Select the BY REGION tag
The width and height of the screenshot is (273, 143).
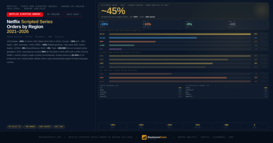[x=53, y=15]
